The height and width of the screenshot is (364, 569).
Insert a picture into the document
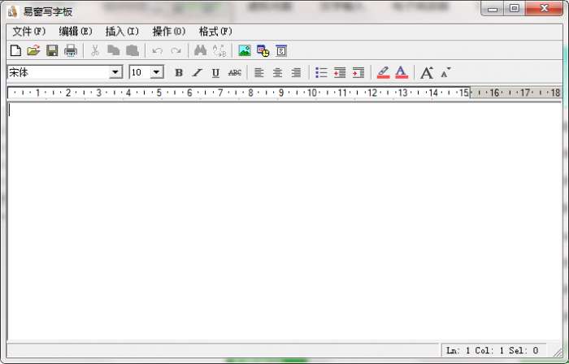245,50
